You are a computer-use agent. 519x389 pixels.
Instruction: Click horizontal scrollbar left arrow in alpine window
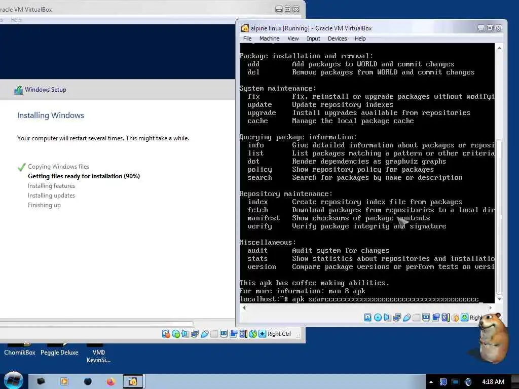(244, 307)
